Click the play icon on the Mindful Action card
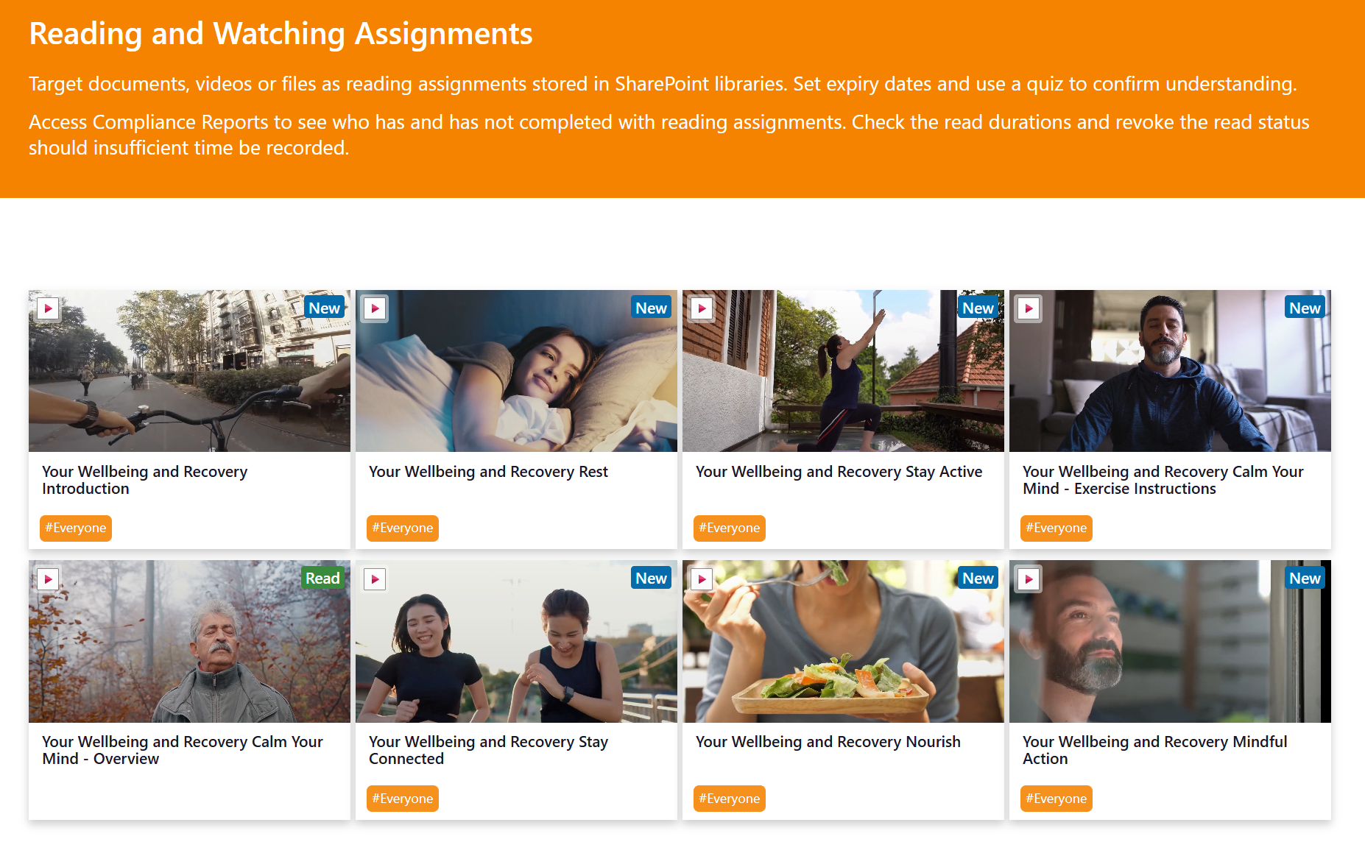1365x856 pixels. (1029, 579)
